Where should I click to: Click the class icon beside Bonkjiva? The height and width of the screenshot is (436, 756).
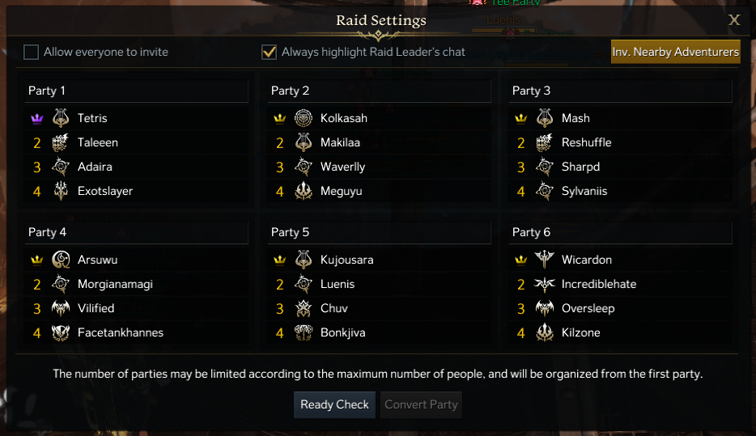point(304,332)
